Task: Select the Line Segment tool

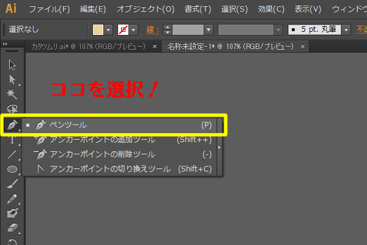Action: [12, 154]
